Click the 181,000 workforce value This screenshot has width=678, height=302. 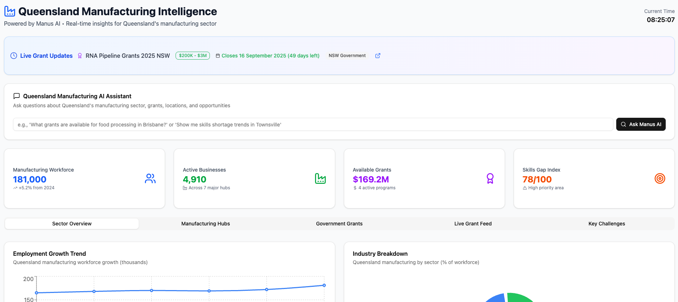pos(30,180)
